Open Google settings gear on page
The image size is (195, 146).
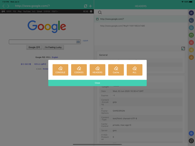coord(91,11)
